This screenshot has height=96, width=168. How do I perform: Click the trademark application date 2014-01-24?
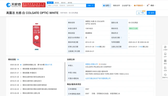90,42
